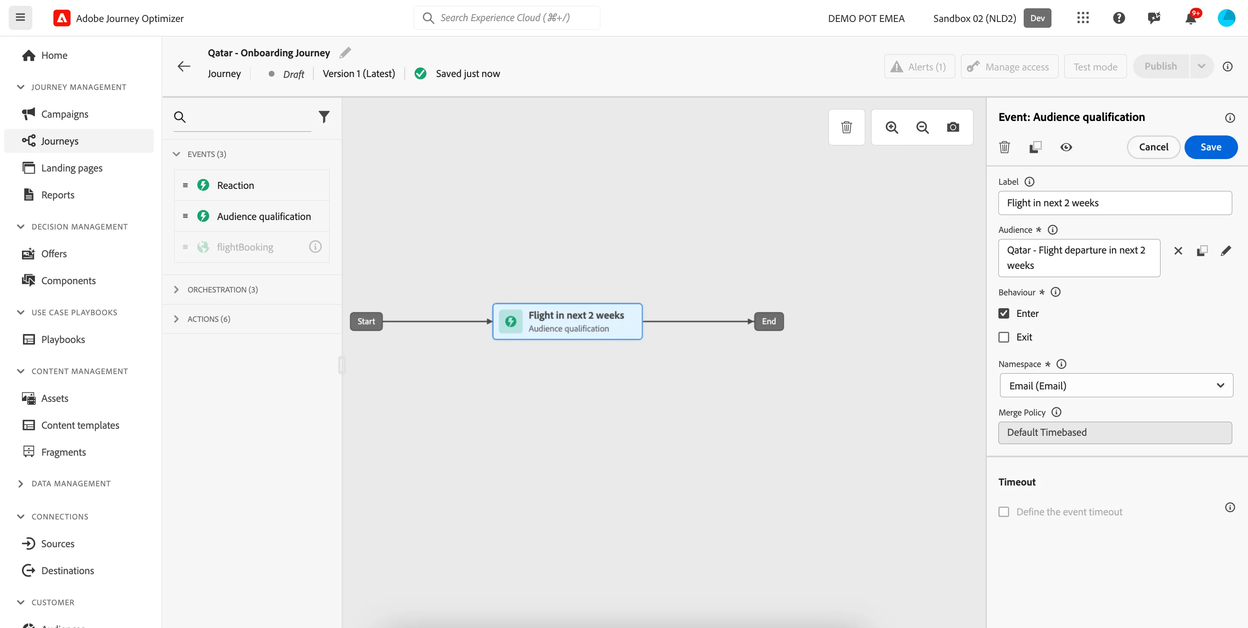Open the notifications bell
1248x628 pixels.
coord(1190,18)
